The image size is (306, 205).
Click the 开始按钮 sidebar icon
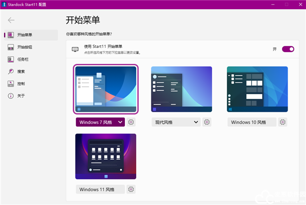(11, 47)
